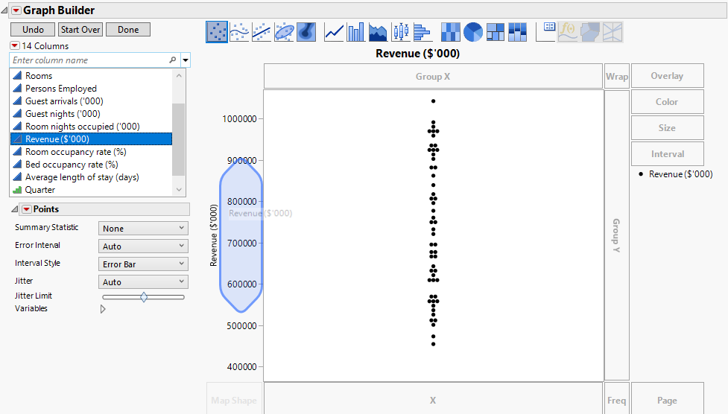Select the Formula element icon
Screen dimensions: 728x414
(x=568, y=32)
